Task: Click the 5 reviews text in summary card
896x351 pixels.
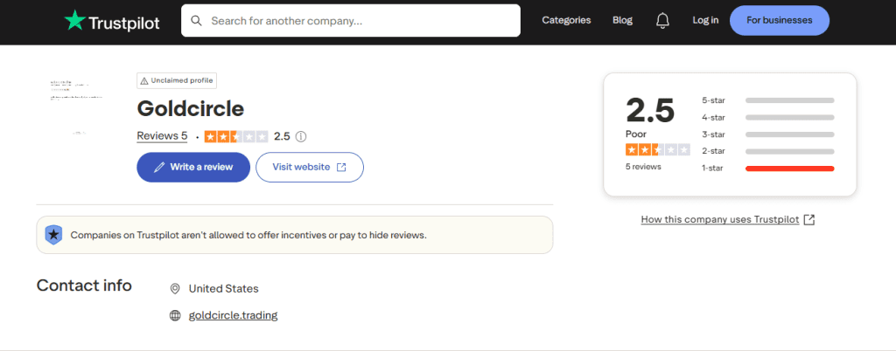Action: [x=643, y=167]
